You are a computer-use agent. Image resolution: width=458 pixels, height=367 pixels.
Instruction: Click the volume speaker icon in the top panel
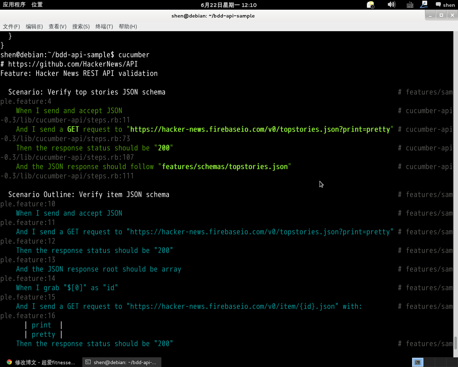click(x=391, y=5)
